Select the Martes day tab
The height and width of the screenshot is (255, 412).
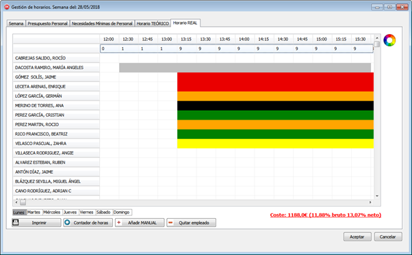coord(34,212)
